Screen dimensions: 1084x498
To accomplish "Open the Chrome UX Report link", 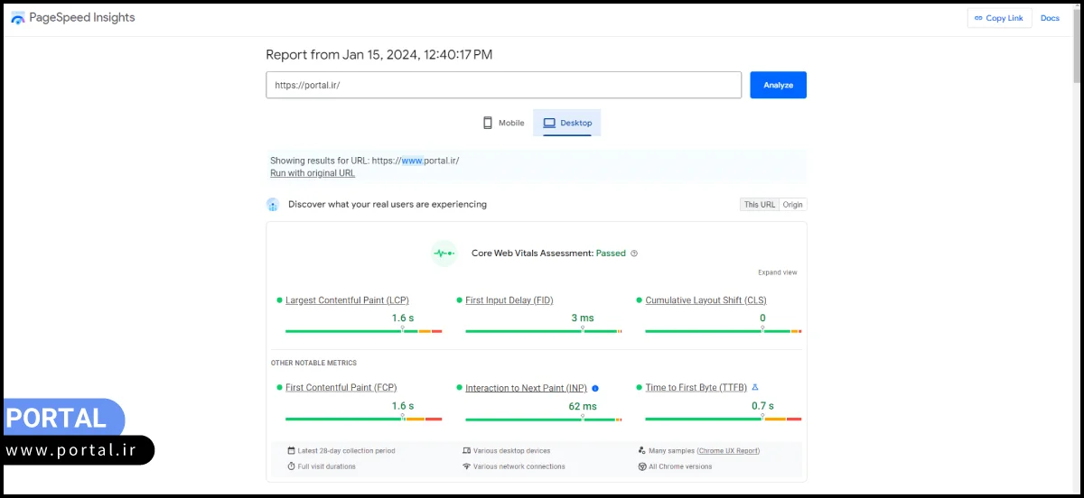I will point(728,450).
